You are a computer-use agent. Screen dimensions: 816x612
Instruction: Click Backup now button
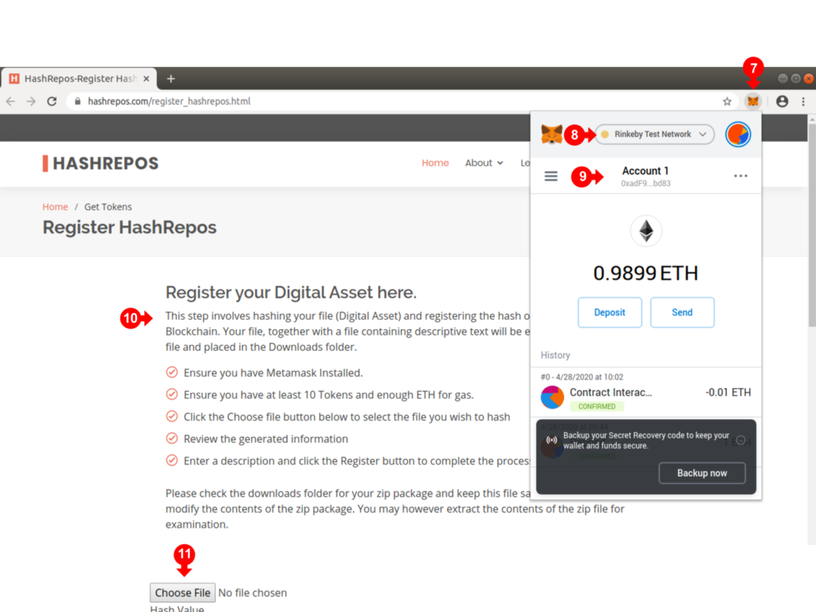[x=702, y=473]
